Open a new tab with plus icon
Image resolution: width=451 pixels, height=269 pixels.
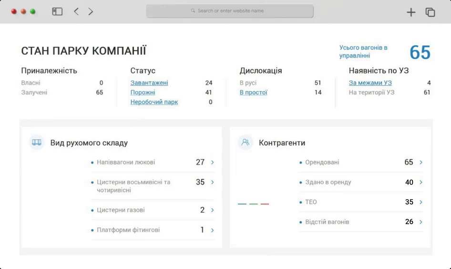(x=411, y=12)
